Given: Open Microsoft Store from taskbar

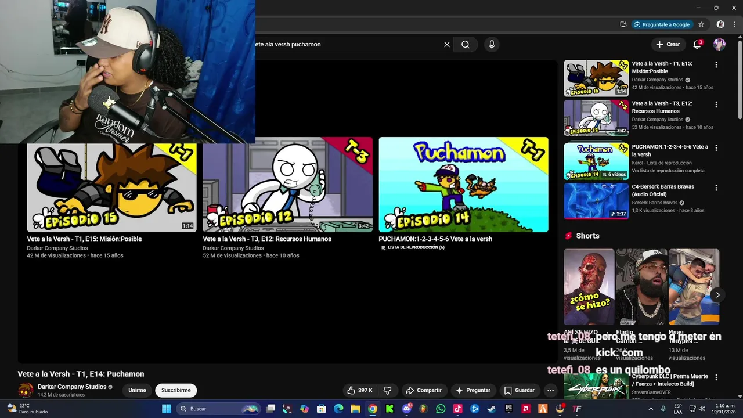Looking at the screenshot, I should click(x=321, y=409).
